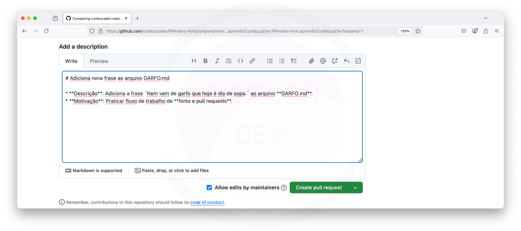
Task: Insert heading with the H icon
Action: click(194, 61)
